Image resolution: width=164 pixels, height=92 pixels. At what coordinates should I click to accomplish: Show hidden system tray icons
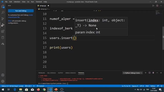coord(135,90)
